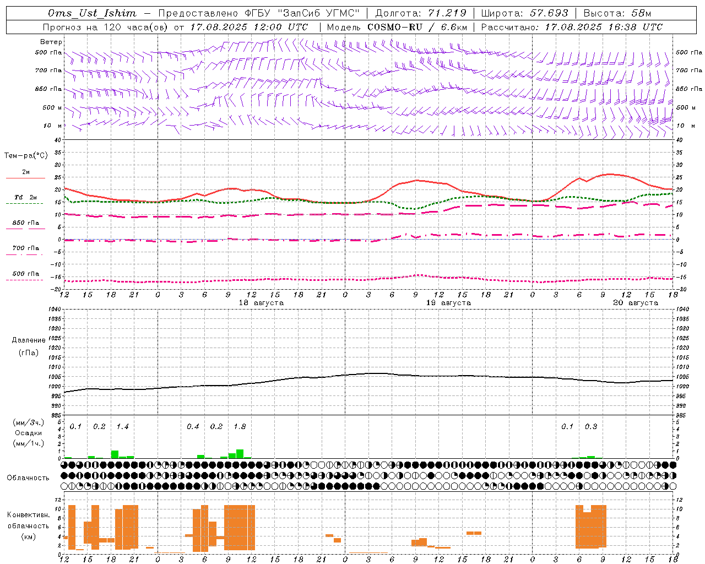Click the text Прогноз на 120 часа(ов)

(106, 27)
